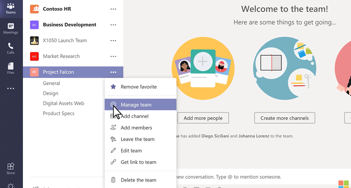Select the Contoso HR team name

click(x=57, y=9)
